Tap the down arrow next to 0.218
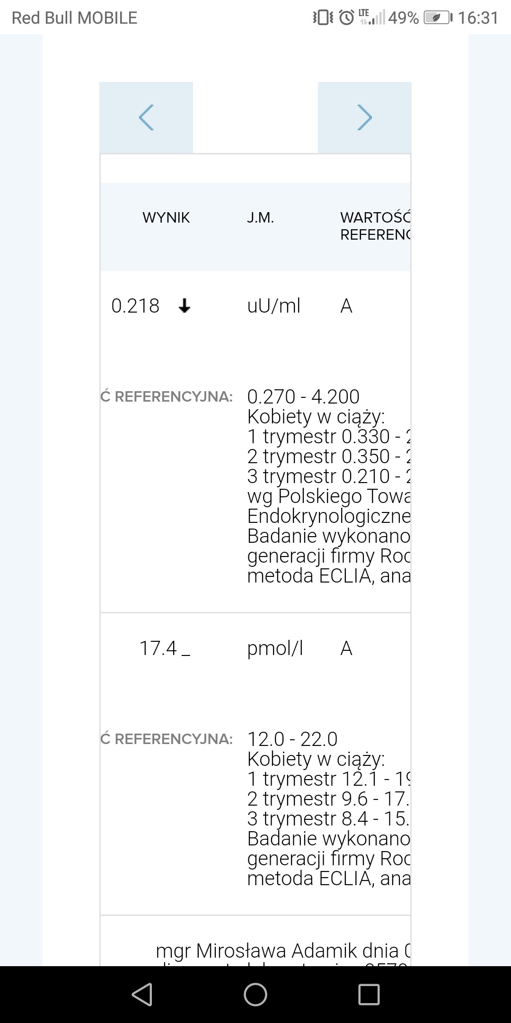This screenshot has width=511, height=1023. coord(185,306)
